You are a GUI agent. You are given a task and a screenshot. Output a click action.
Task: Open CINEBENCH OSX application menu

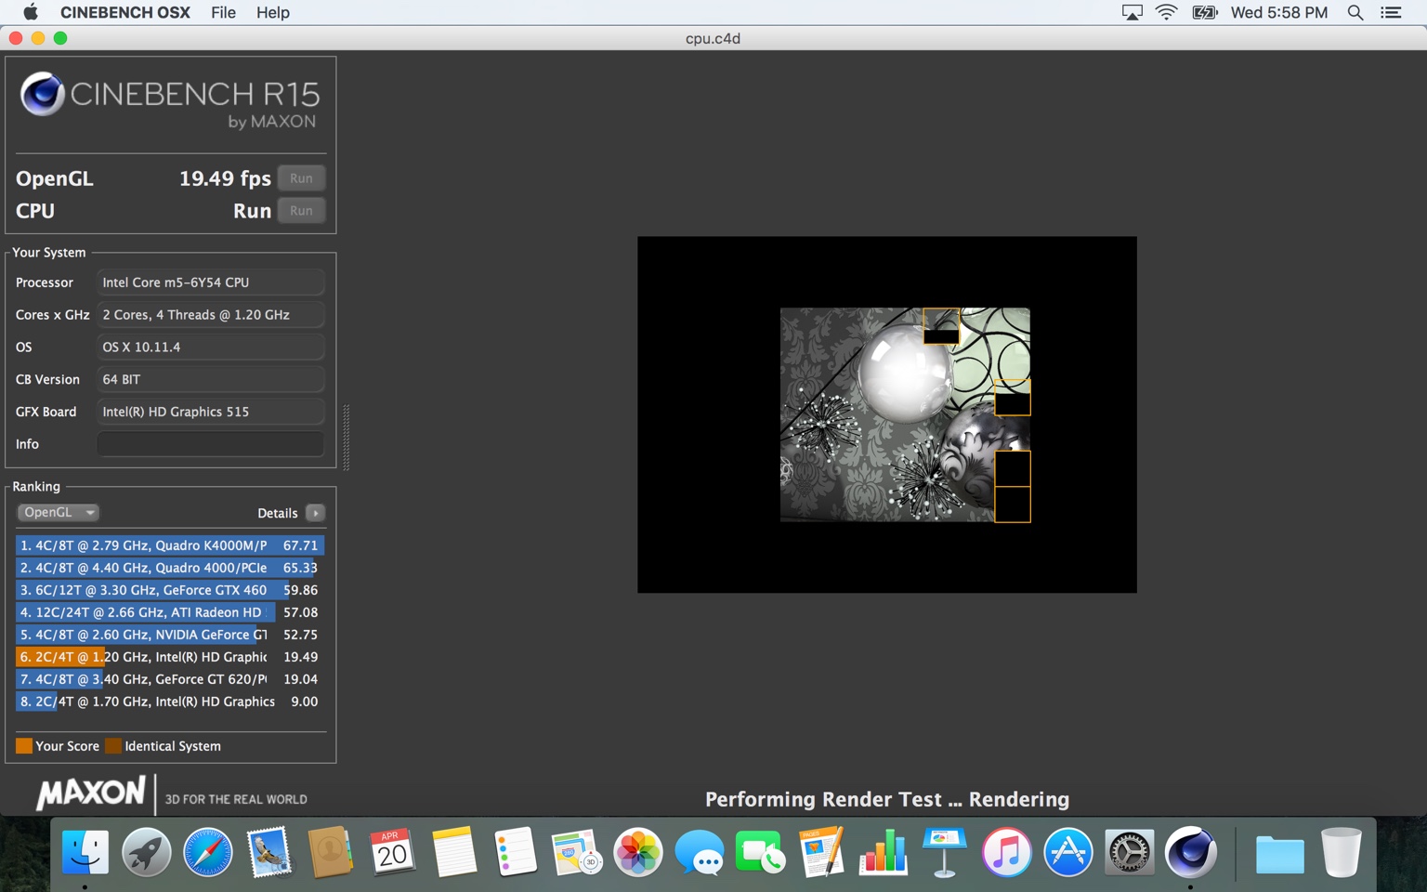coord(125,12)
